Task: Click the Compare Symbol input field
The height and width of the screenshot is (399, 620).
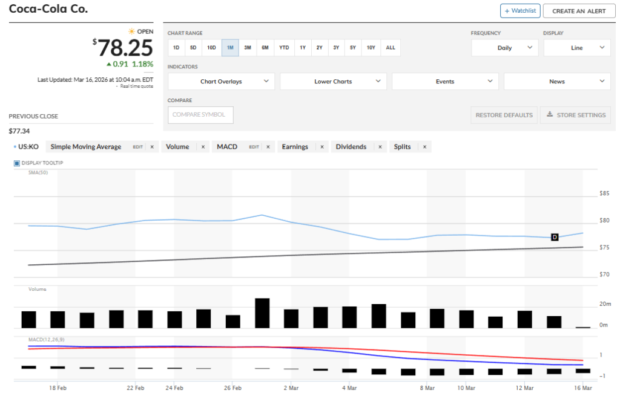Action: point(200,115)
